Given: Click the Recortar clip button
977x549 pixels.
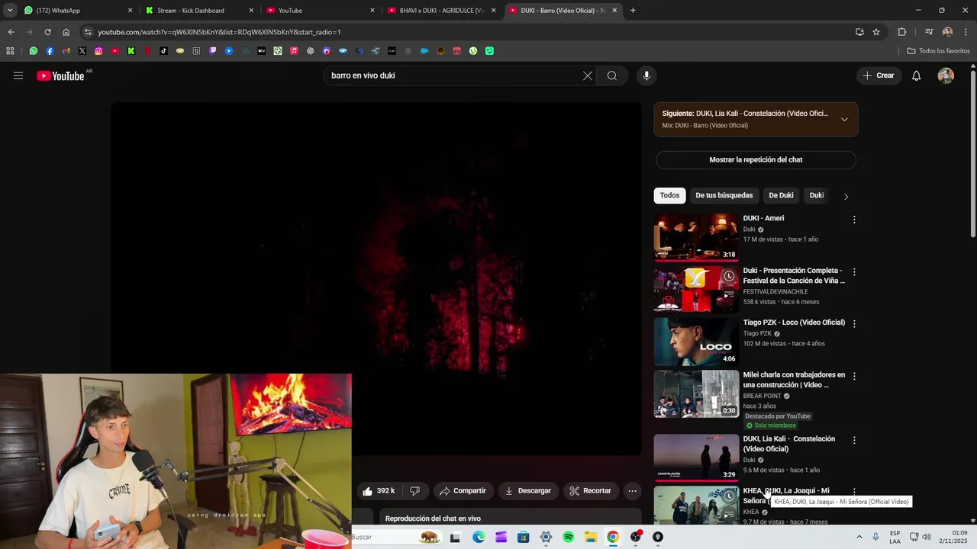Looking at the screenshot, I should [x=591, y=490].
